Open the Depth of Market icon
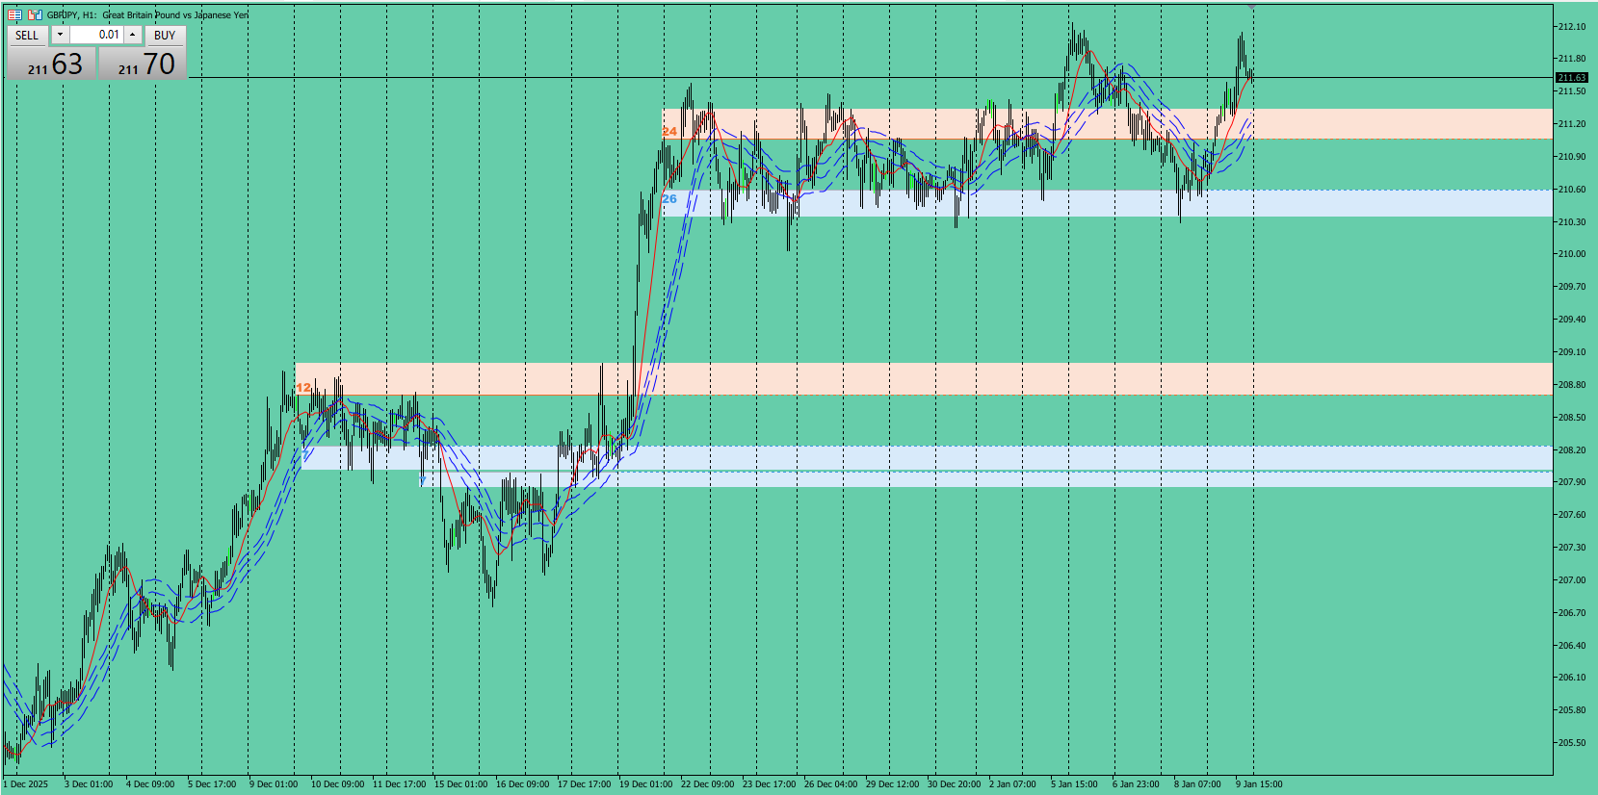 click(x=35, y=14)
